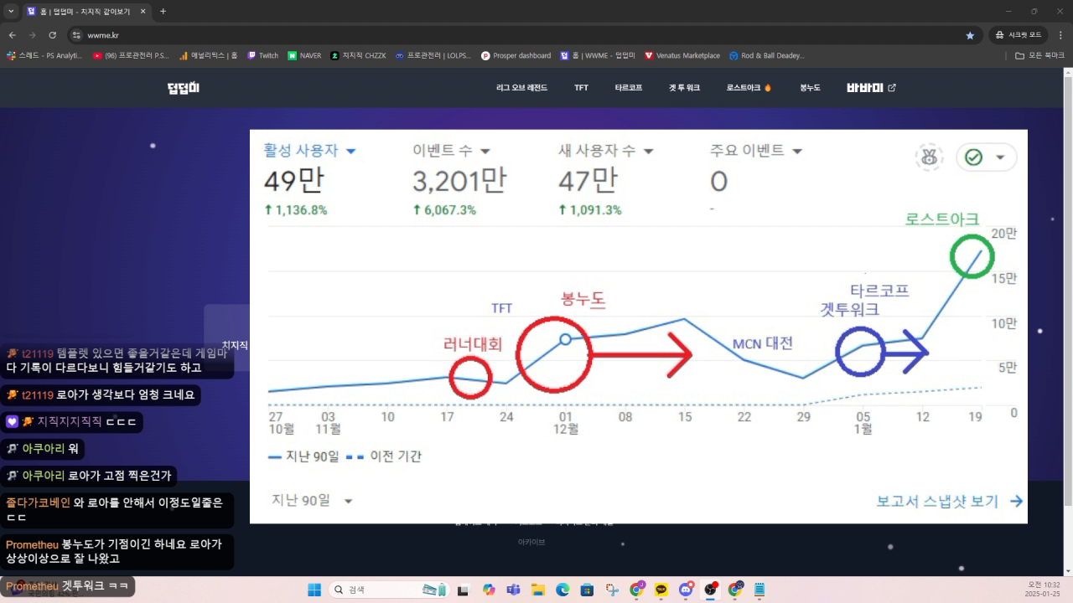This screenshot has height=603, width=1073.
Task: Open KakaoTalk from the taskbar
Action: click(x=661, y=590)
